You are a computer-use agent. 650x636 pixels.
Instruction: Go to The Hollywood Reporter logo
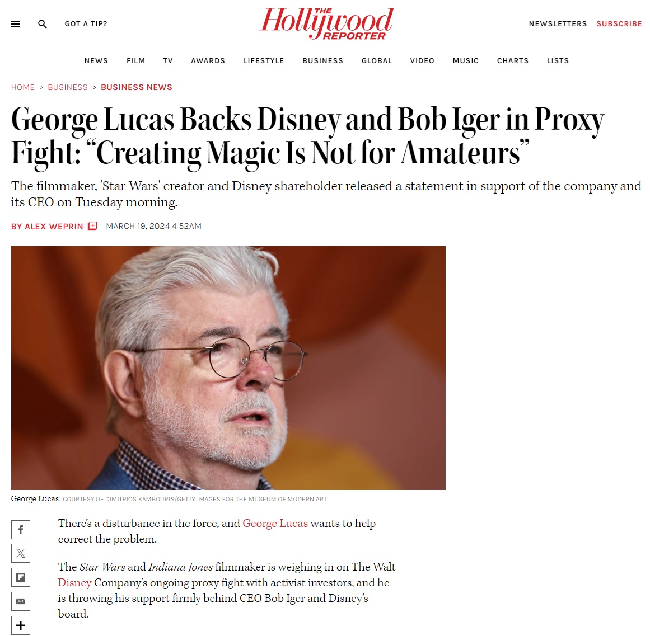326,24
